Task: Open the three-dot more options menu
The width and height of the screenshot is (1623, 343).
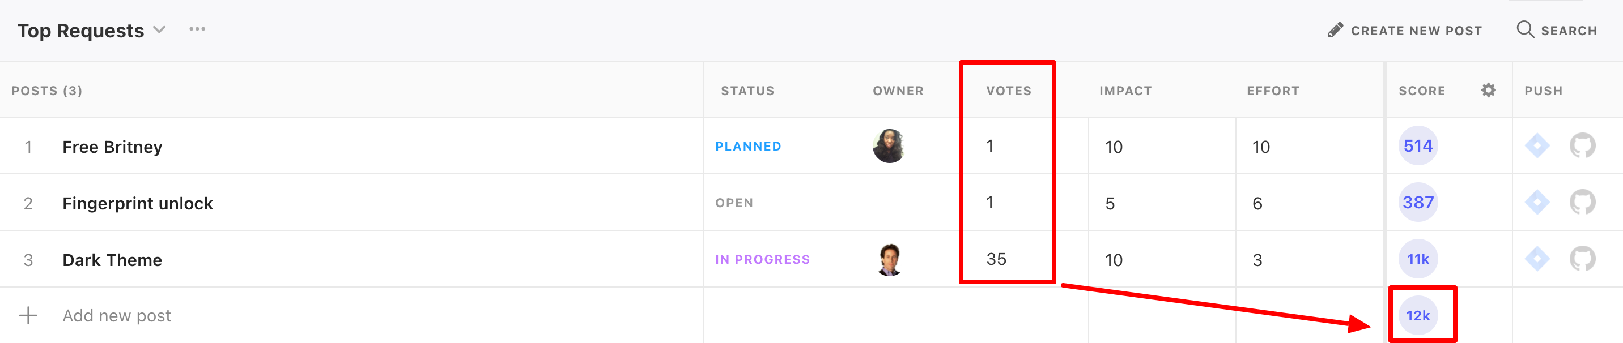Action: pyautogui.click(x=197, y=29)
